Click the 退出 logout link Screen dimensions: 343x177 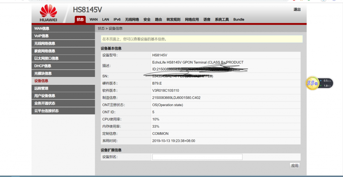(297, 9)
